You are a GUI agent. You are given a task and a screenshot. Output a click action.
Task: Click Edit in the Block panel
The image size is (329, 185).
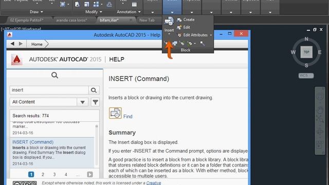click(184, 27)
